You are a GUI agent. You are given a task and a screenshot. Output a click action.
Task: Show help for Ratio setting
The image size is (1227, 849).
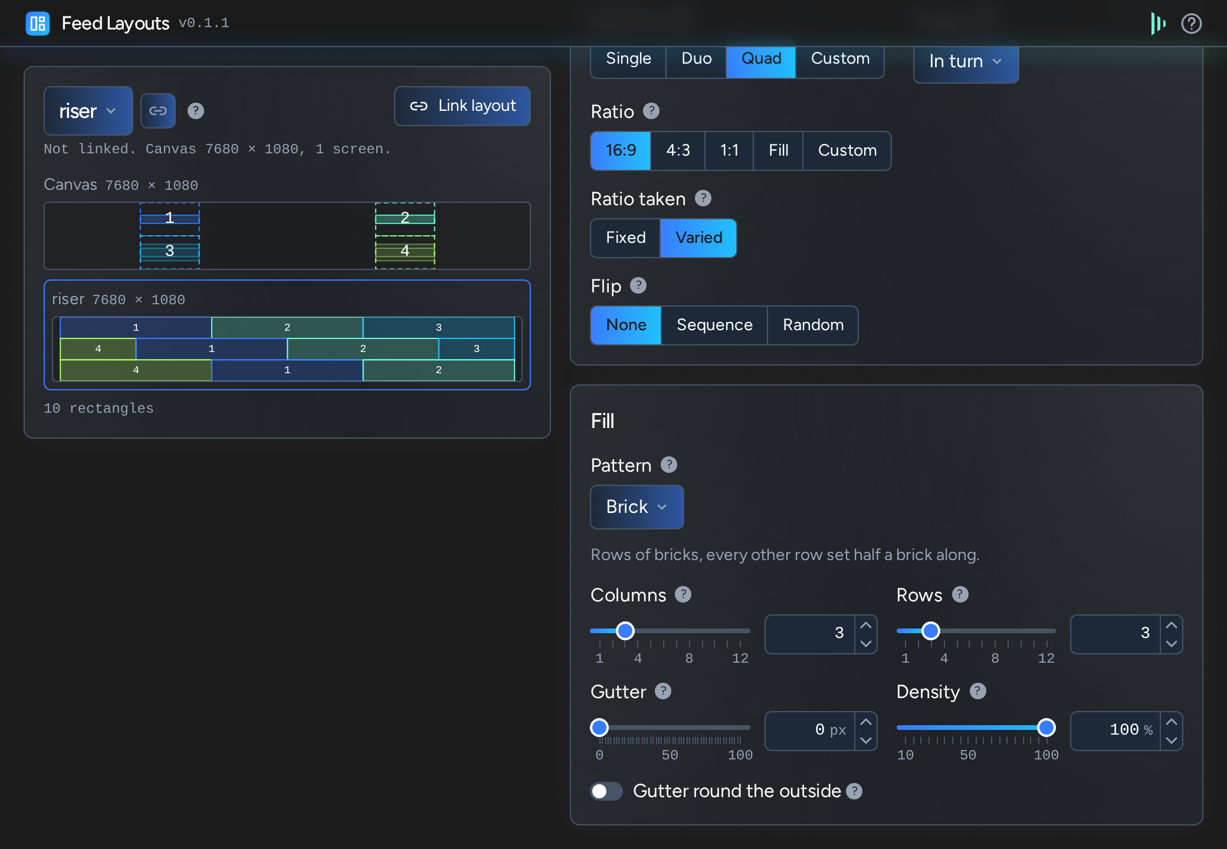pos(651,111)
